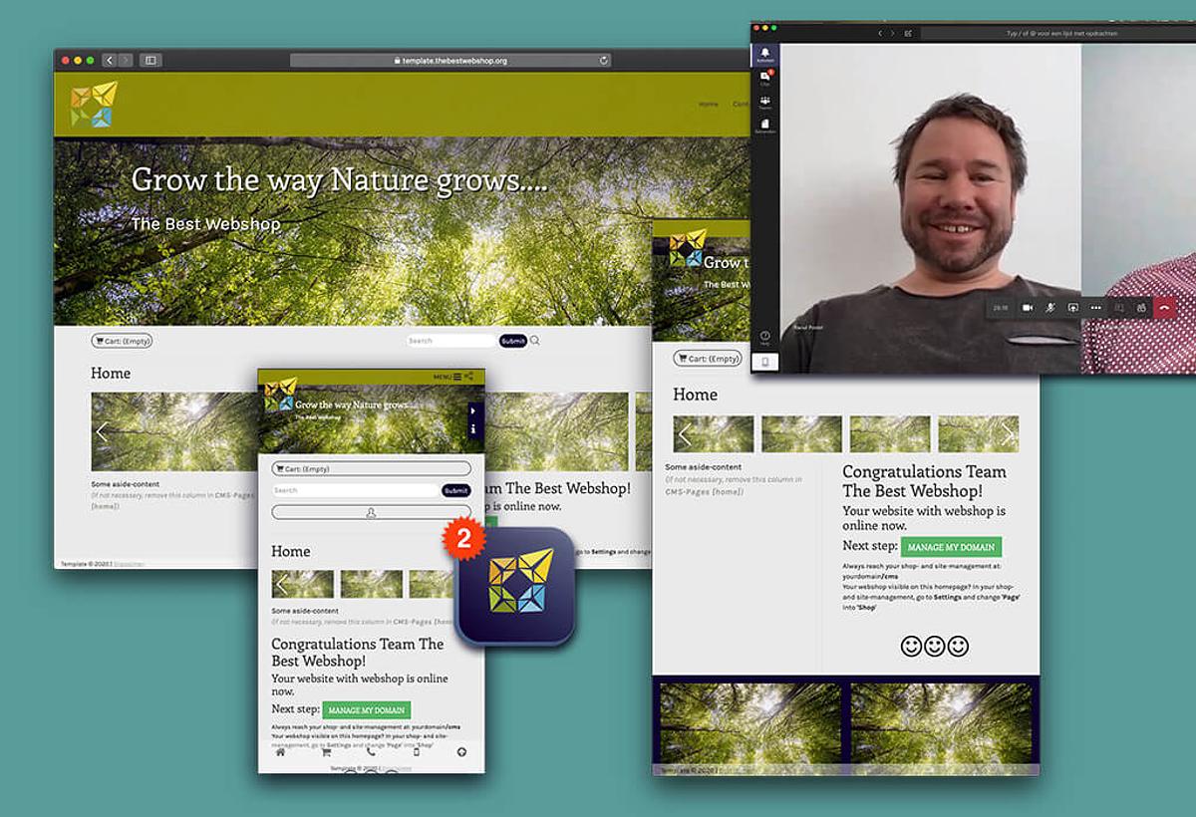Click the app icon with badge 2

click(x=515, y=586)
